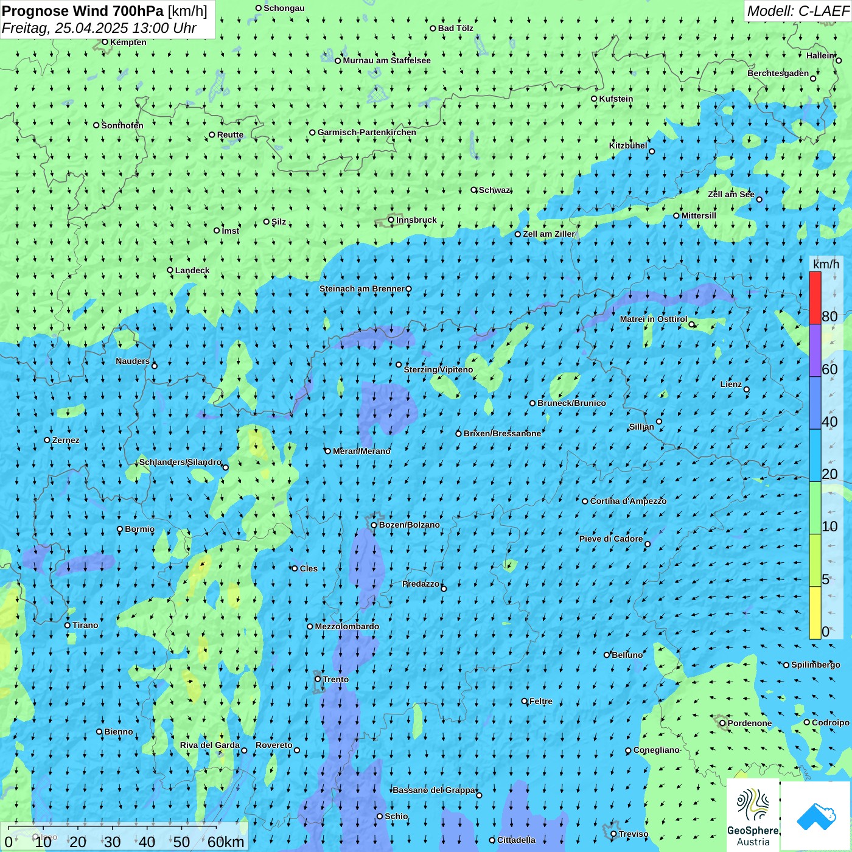
Task: Click the Bozen/Bolzano city label
Action: [409, 525]
